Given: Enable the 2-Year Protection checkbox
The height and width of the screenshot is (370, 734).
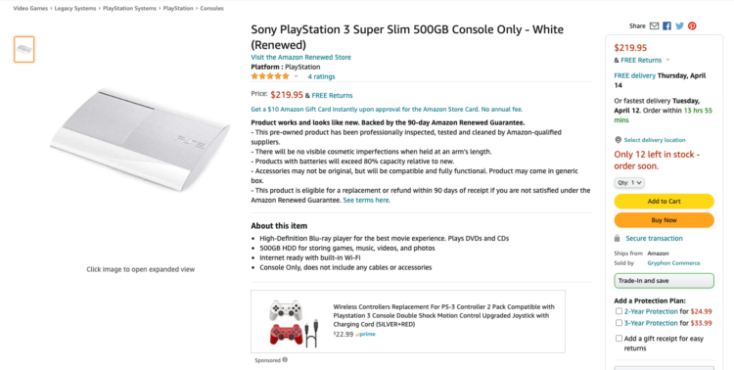Looking at the screenshot, I should click(619, 311).
